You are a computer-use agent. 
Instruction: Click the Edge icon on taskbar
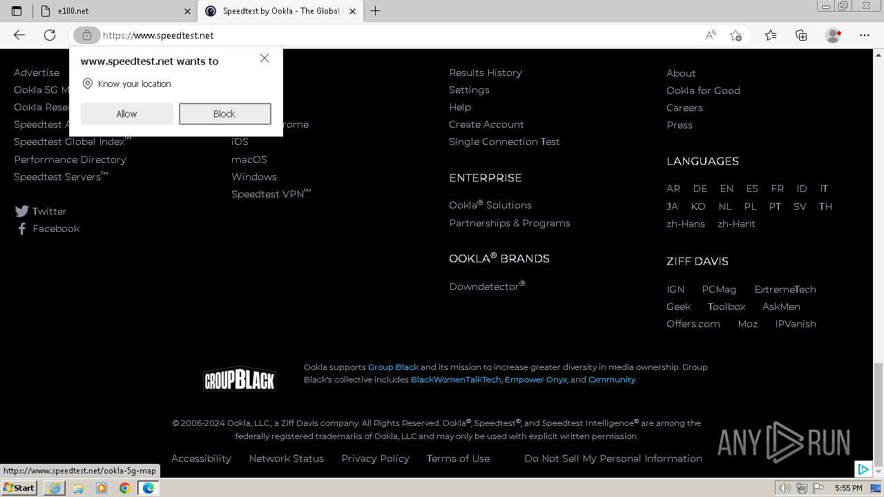[148, 488]
